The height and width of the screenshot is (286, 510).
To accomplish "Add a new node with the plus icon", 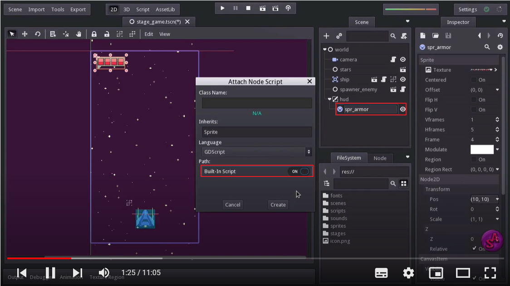I will pyautogui.click(x=326, y=36).
